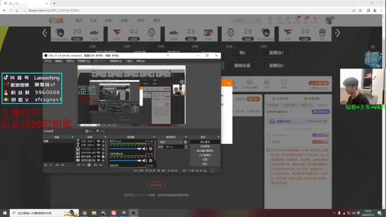Toggle lock on first text (GDI+) source
The height and width of the screenshot is (217, 386).
point(103,141)
